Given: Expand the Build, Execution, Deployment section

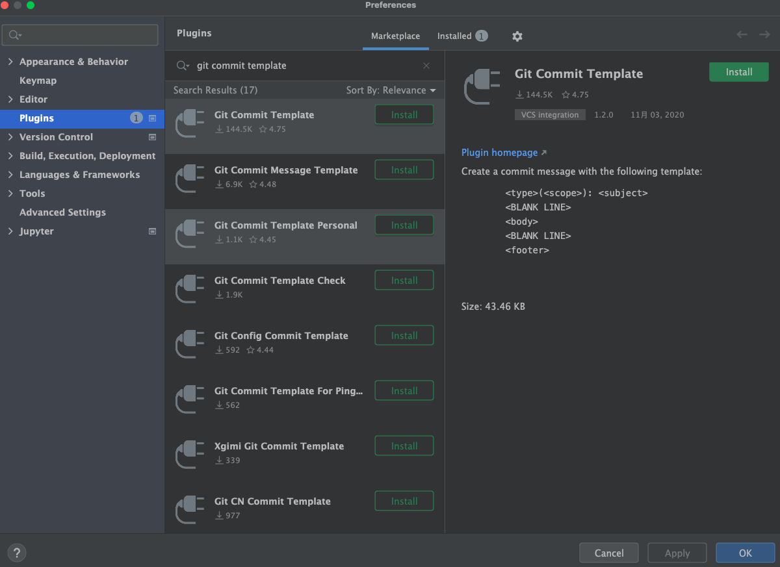Looking at the screenshot, I should (10, 156).
